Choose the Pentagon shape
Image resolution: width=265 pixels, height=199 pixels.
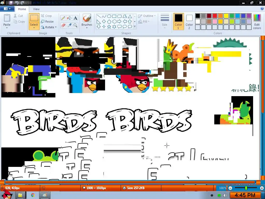click(x=109, y=22)
